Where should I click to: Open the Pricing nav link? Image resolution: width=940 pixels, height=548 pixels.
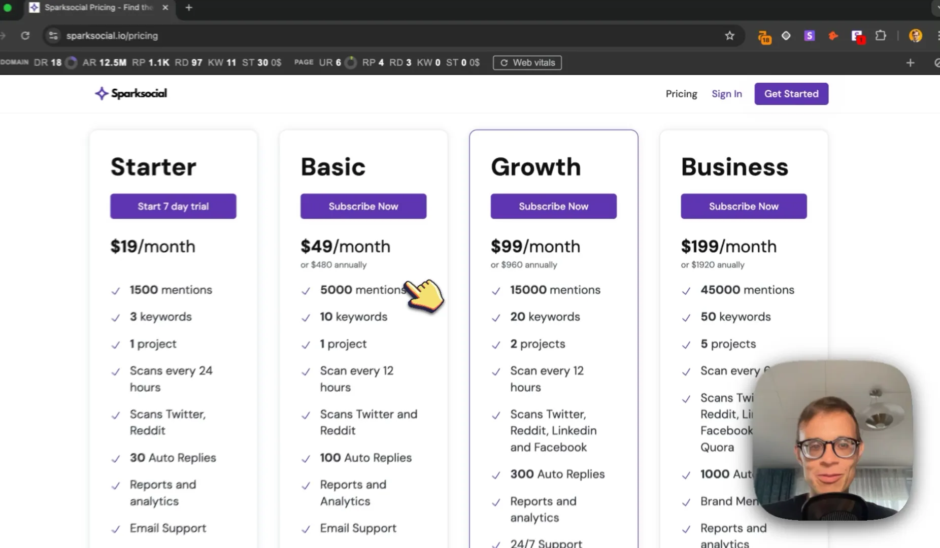click(681, 94)
